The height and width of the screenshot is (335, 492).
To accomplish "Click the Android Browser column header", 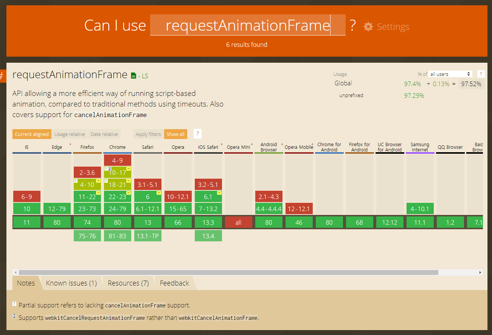I will pos(269,147).
